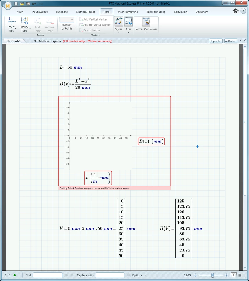Screen dimensions: 249x281
Task: Open the Text Formatting ribbon tab
Action: 156,12
